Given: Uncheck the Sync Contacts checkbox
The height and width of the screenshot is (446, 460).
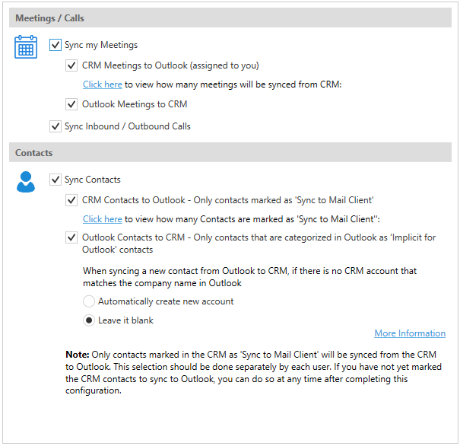Looking at the screenshot, I should tap(56, 180).
